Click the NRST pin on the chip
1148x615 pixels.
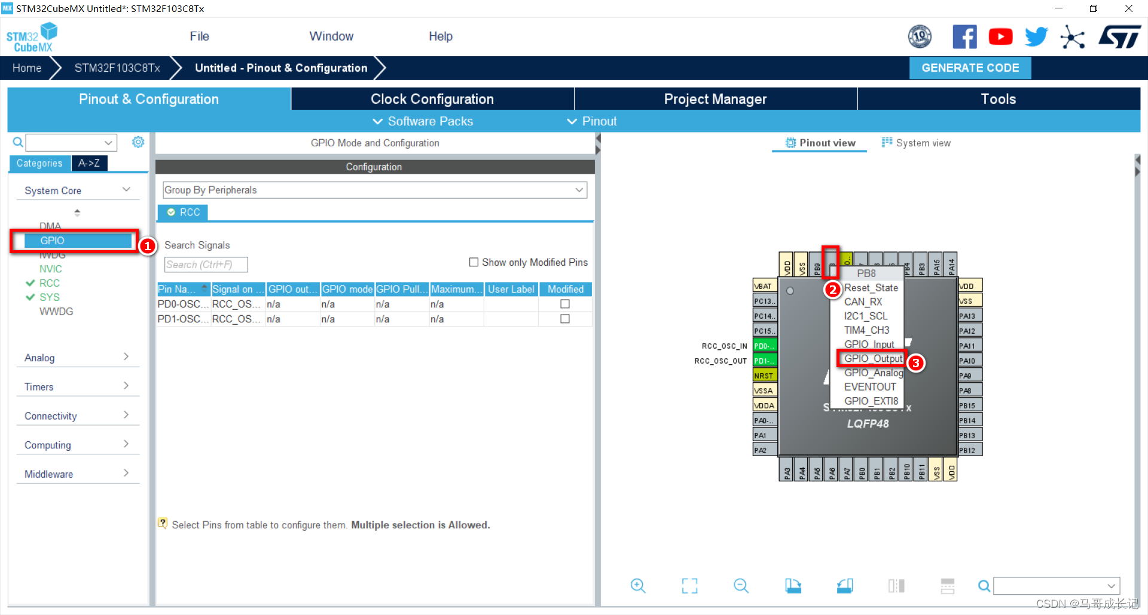coord(765,376)
